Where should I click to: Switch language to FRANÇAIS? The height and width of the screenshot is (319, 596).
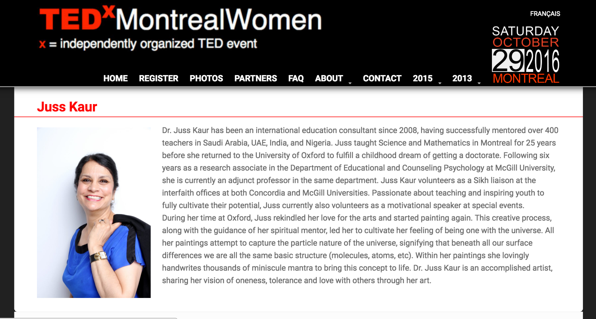[545, 14]
